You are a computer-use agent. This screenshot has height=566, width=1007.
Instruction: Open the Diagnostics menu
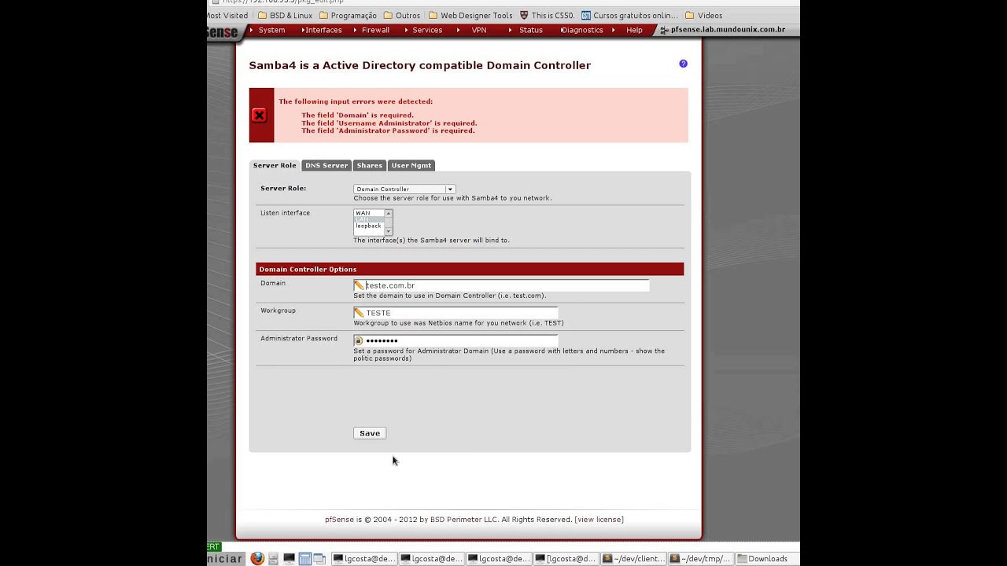click(583, 30)
